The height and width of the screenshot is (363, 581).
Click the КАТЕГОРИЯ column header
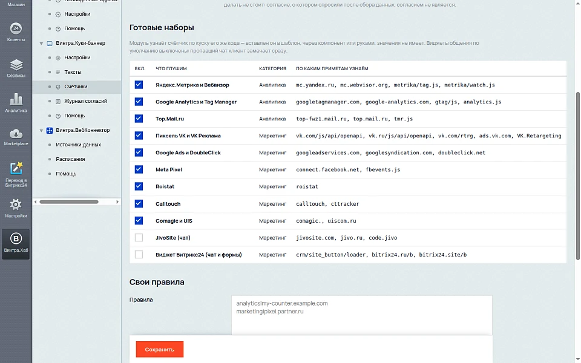point(272,68)
